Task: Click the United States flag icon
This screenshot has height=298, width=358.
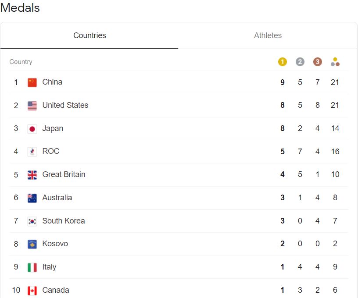Action: point(32,106)
